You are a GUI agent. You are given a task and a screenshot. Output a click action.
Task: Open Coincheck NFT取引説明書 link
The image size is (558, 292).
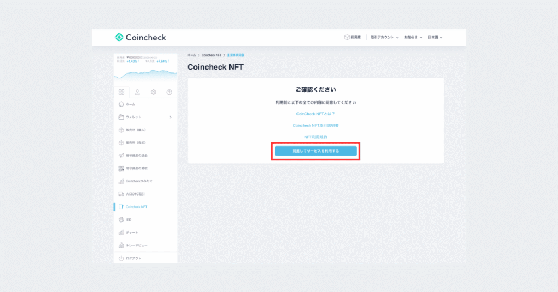[316, 125]
